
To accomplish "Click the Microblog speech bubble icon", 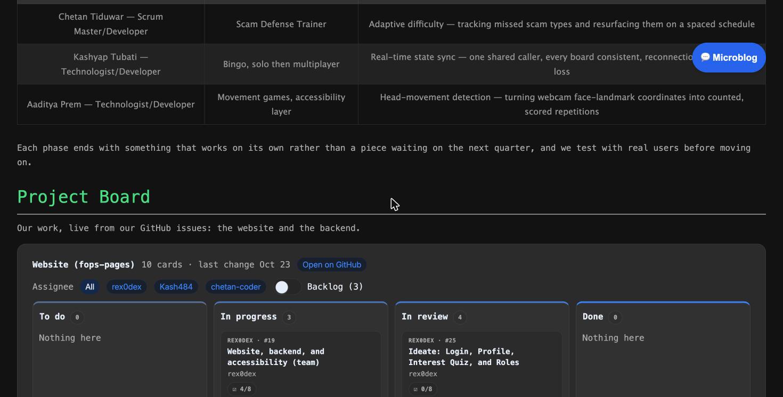I will tap(705, 57).
